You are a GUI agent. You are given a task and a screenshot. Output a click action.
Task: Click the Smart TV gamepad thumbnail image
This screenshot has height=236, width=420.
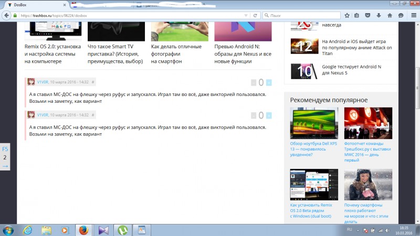pyautogui.click(x=116, y=31)
